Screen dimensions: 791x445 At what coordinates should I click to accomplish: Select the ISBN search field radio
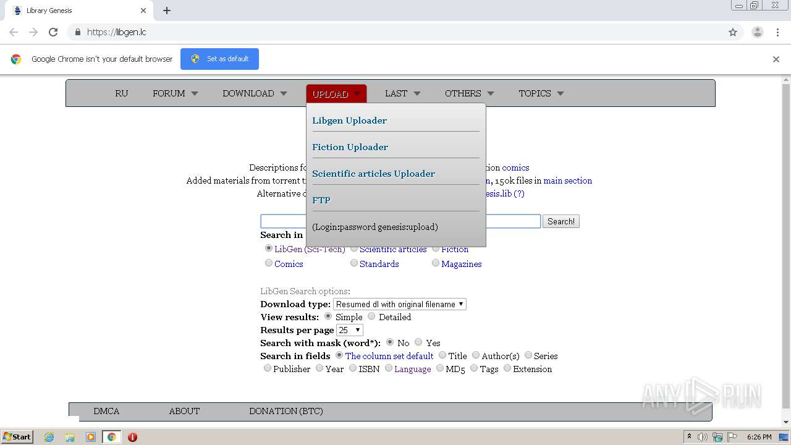click(353, 368)
